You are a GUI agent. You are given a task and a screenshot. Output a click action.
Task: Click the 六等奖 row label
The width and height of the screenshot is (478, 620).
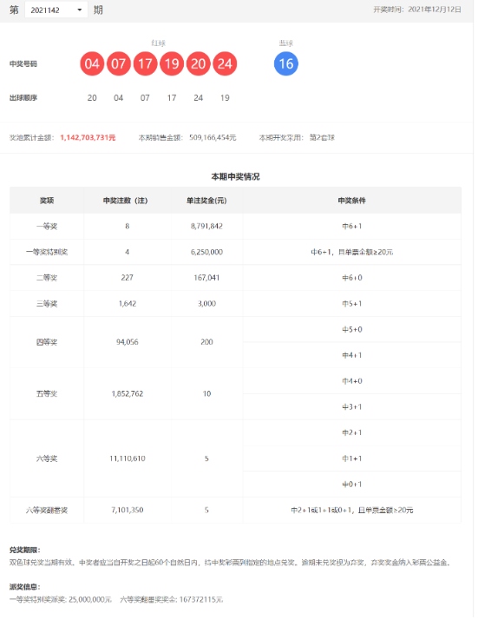[x=47, y=458]
